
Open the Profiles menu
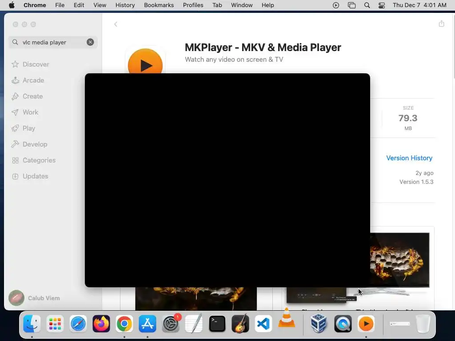(193, 5)
